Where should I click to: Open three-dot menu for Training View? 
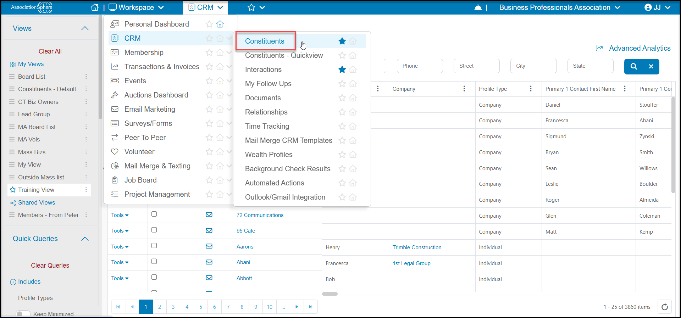pyautogui.click(x=86, y=190)
